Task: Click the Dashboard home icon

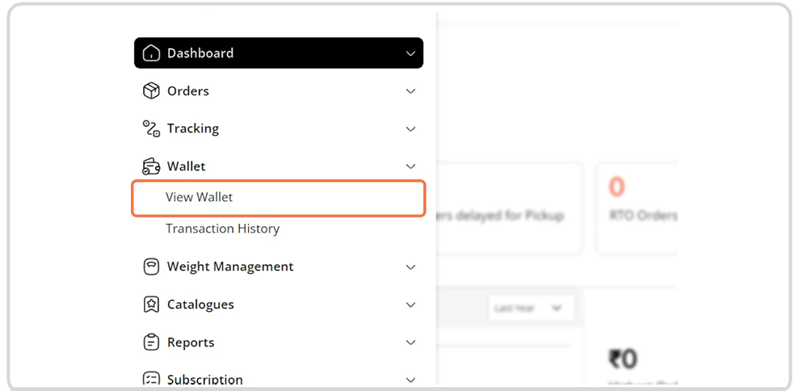Action: pyautogui.click(x=151, y=53)
